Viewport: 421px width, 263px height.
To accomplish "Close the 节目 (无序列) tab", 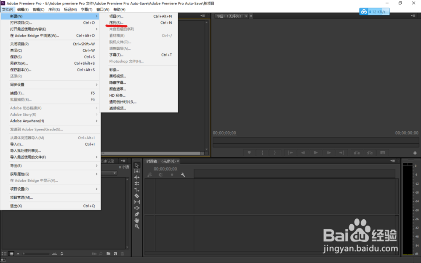I will (251, 16).
